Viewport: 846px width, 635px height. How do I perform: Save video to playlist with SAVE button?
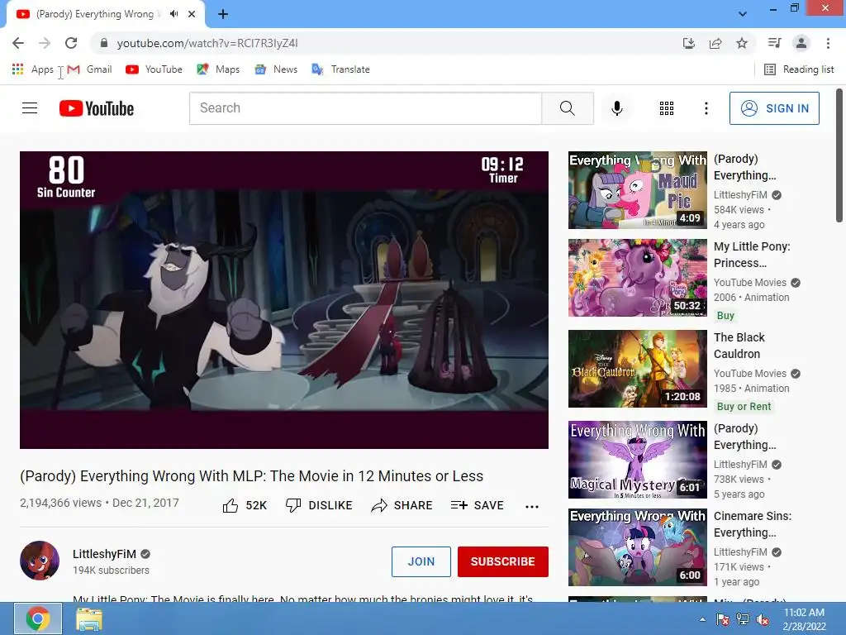tap(478, 505)
